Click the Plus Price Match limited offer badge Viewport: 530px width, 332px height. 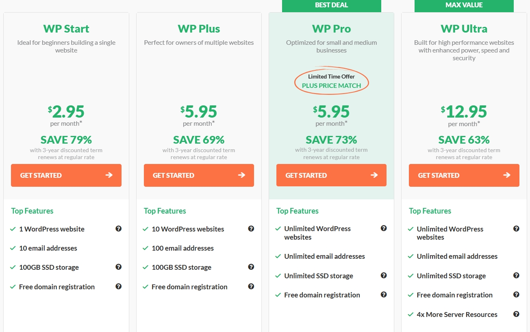coord(331,81)
